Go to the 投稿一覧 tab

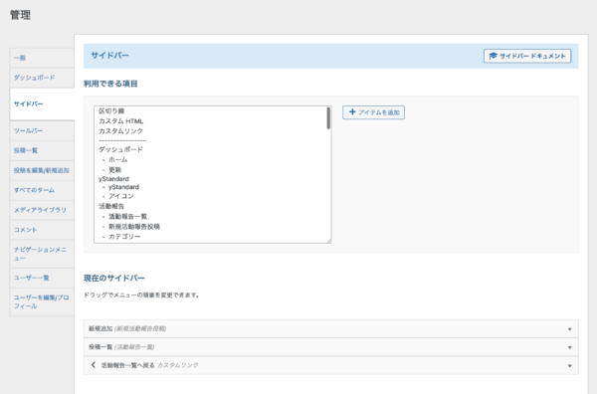[x=42, y=150]
